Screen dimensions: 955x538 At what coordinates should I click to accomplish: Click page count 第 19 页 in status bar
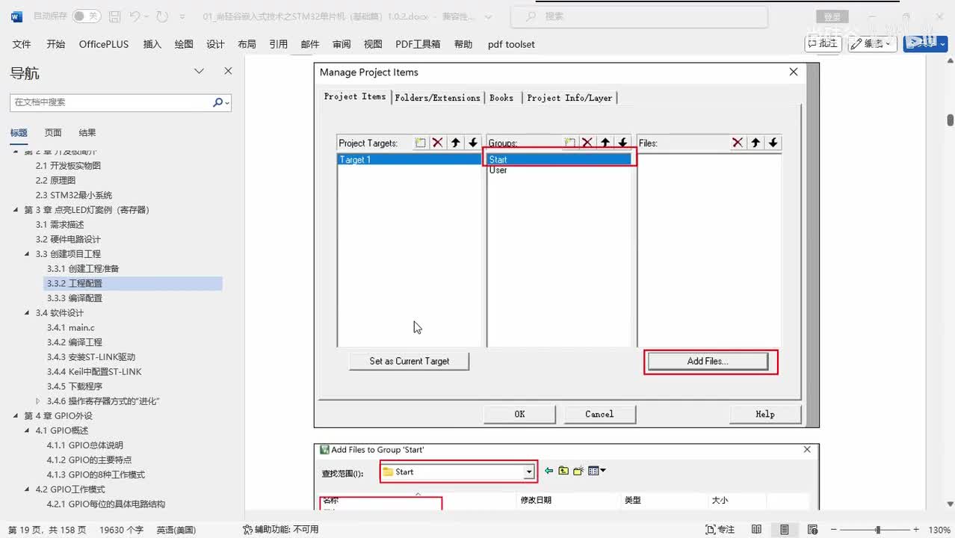click(47, 530)
